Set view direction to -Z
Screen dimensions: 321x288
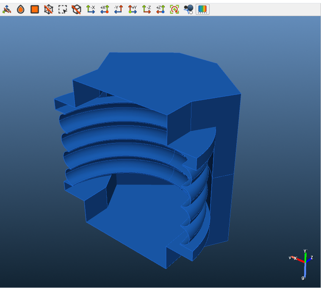click(x=147, y=9)
